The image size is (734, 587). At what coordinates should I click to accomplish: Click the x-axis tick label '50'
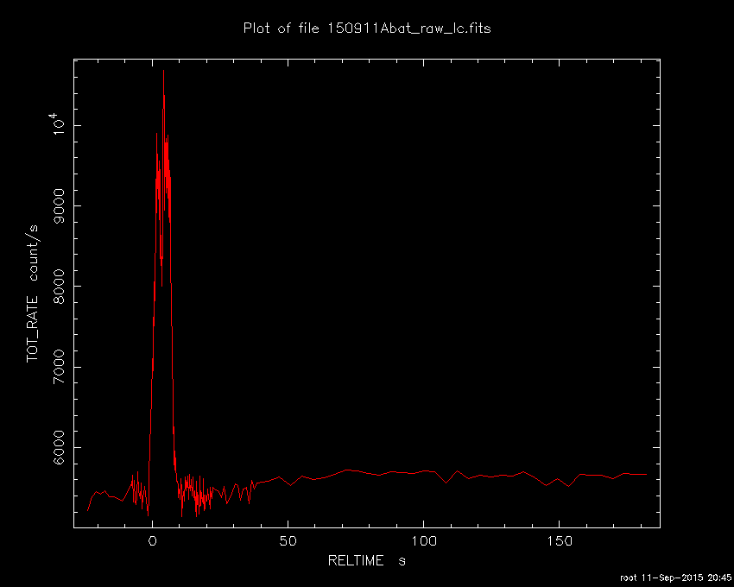(288, 541)
